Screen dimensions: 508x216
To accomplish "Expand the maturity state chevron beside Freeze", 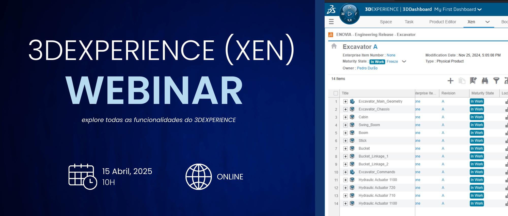I will pos(404,61).
